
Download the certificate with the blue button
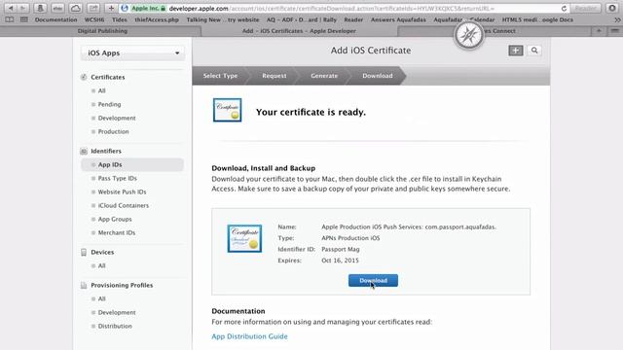[x=373, y=281]
